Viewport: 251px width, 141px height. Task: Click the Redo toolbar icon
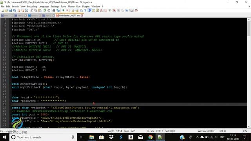coord(49,11)
